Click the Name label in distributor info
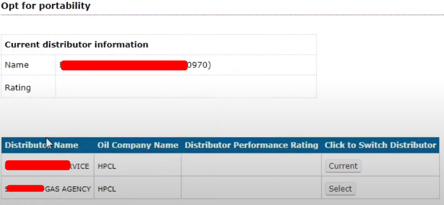The width and height of the screenshot is (444, 205). click(17, 65)
